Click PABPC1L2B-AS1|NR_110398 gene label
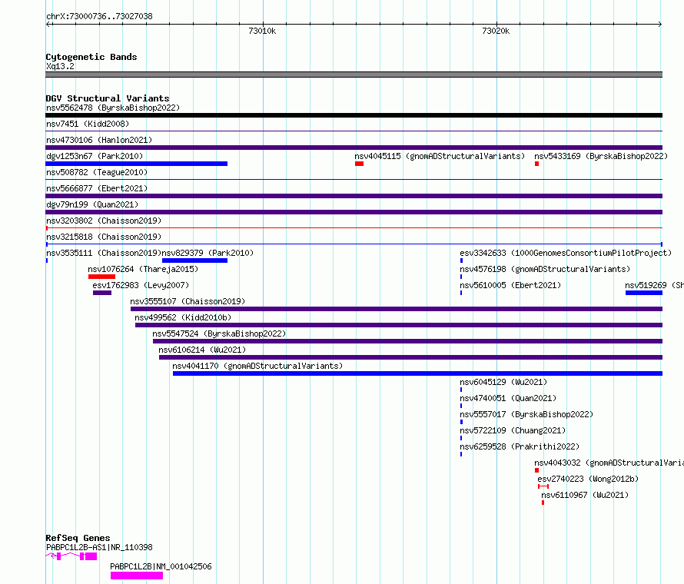 pos(99,547)
